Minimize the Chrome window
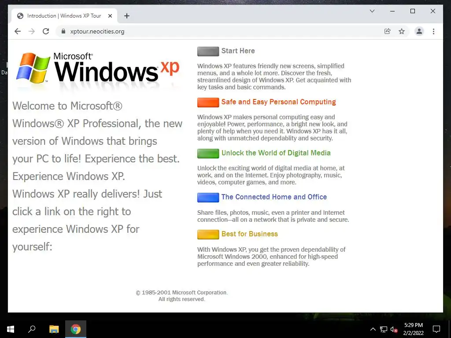 [392, 11]
